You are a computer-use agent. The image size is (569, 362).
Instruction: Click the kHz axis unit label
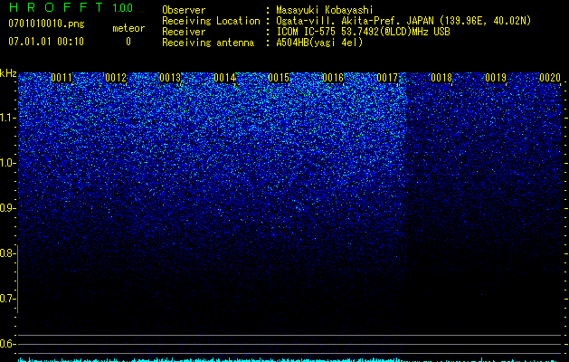pyautogui.click(x=8, y=73)
